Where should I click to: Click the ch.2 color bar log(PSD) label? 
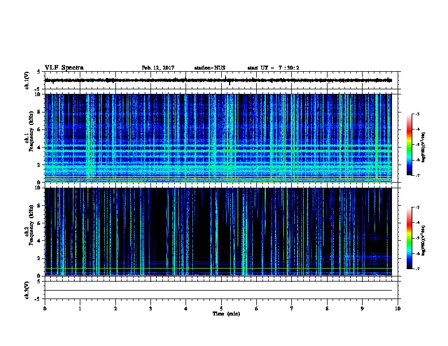coord(424,240)
